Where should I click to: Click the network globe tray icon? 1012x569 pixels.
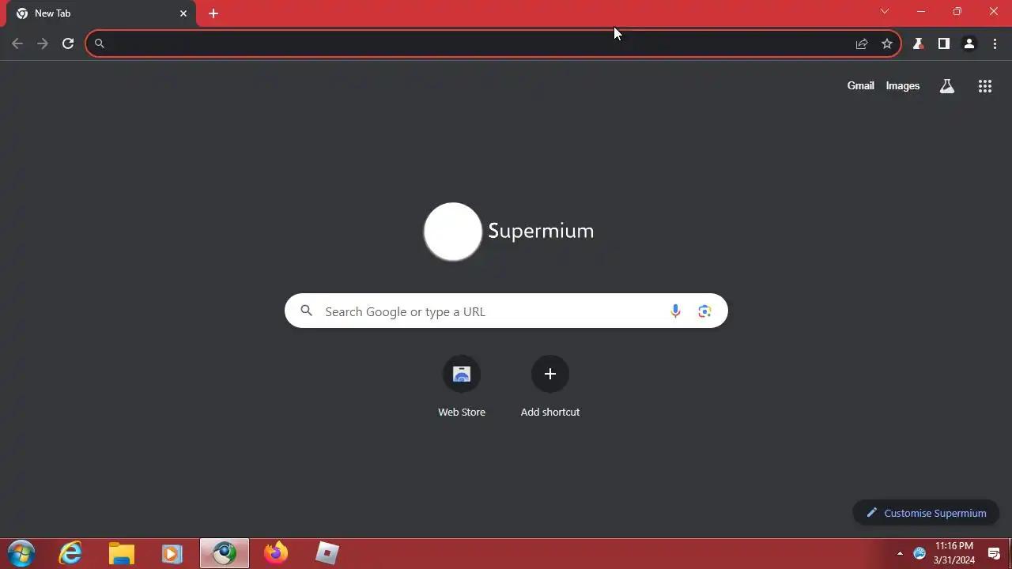point(919,553)
